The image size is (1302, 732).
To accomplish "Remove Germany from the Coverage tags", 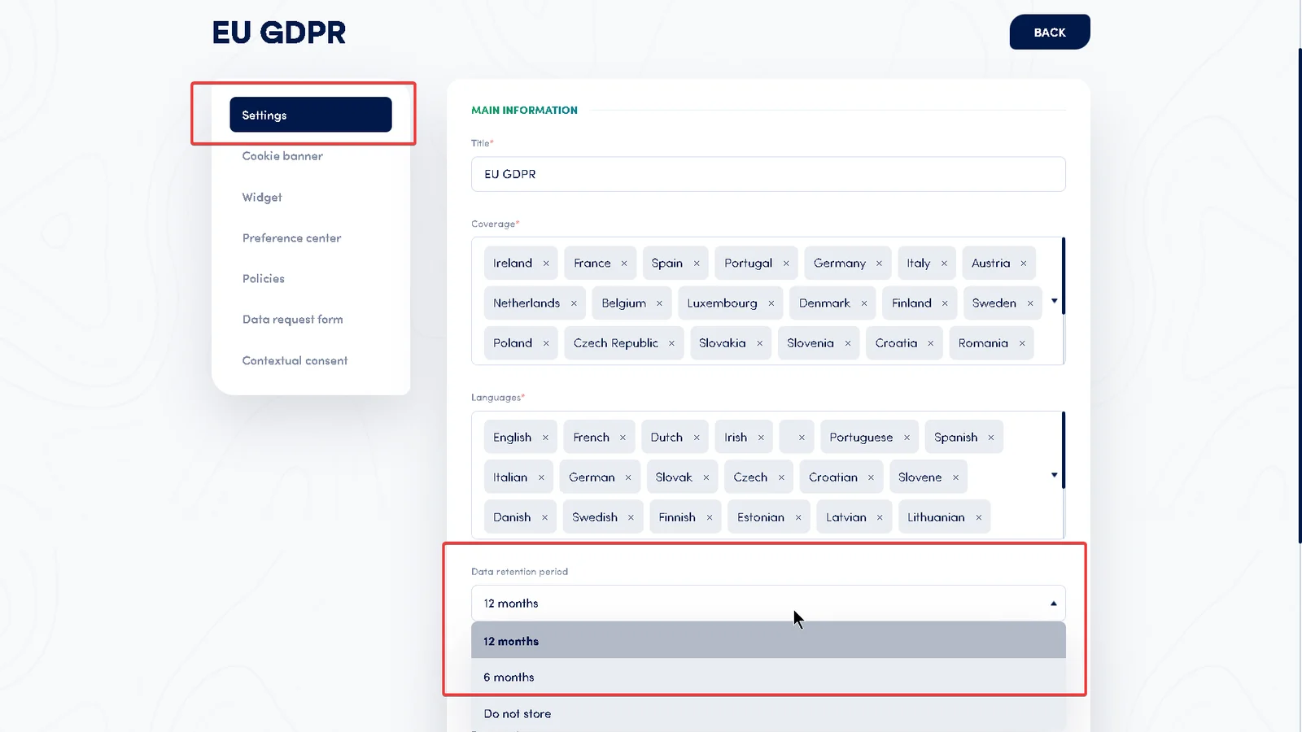I will 880,263.
